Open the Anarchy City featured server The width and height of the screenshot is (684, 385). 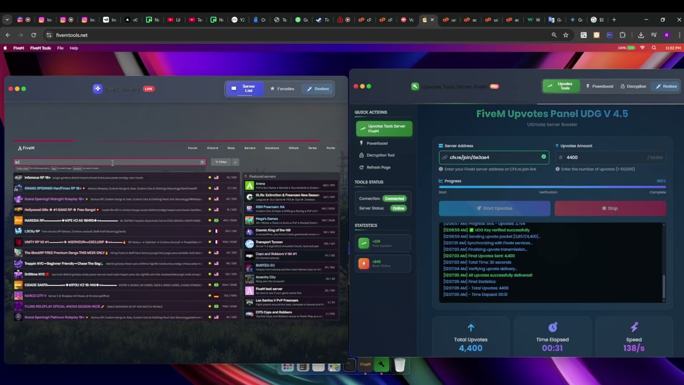(291, 279)
